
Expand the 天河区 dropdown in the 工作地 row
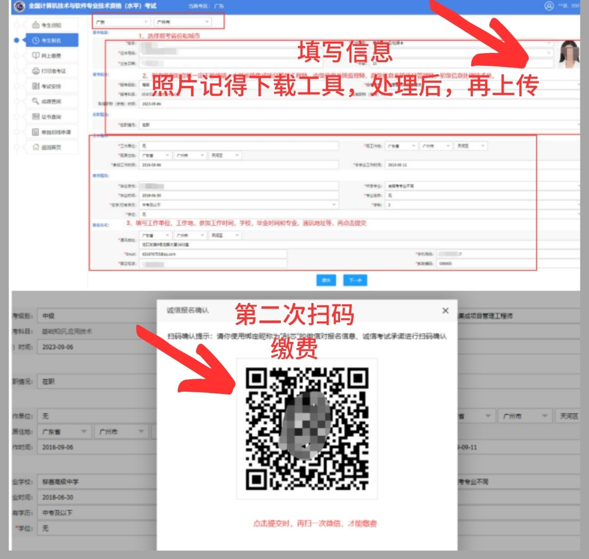(x=470, y=146)
